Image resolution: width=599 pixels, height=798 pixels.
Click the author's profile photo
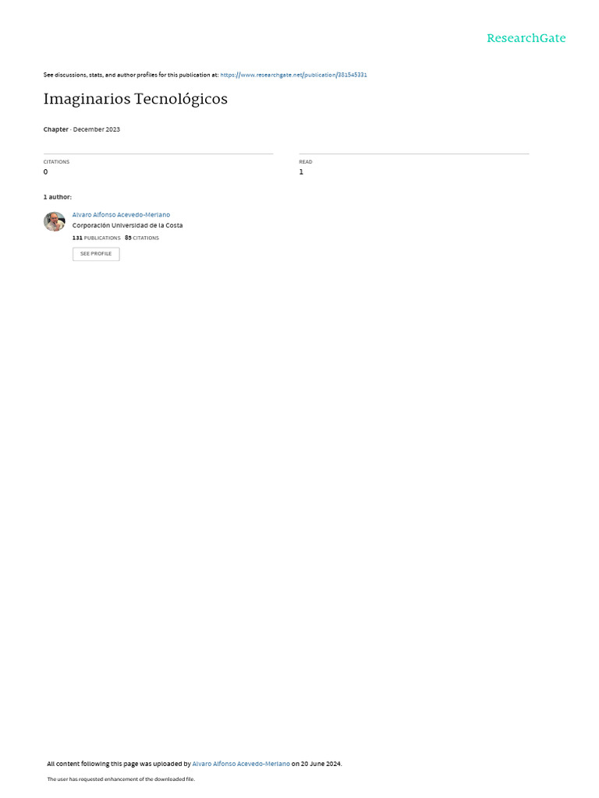coord(55,221)
